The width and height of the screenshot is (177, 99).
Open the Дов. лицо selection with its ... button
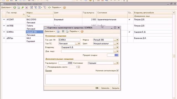tap(115, 51)
